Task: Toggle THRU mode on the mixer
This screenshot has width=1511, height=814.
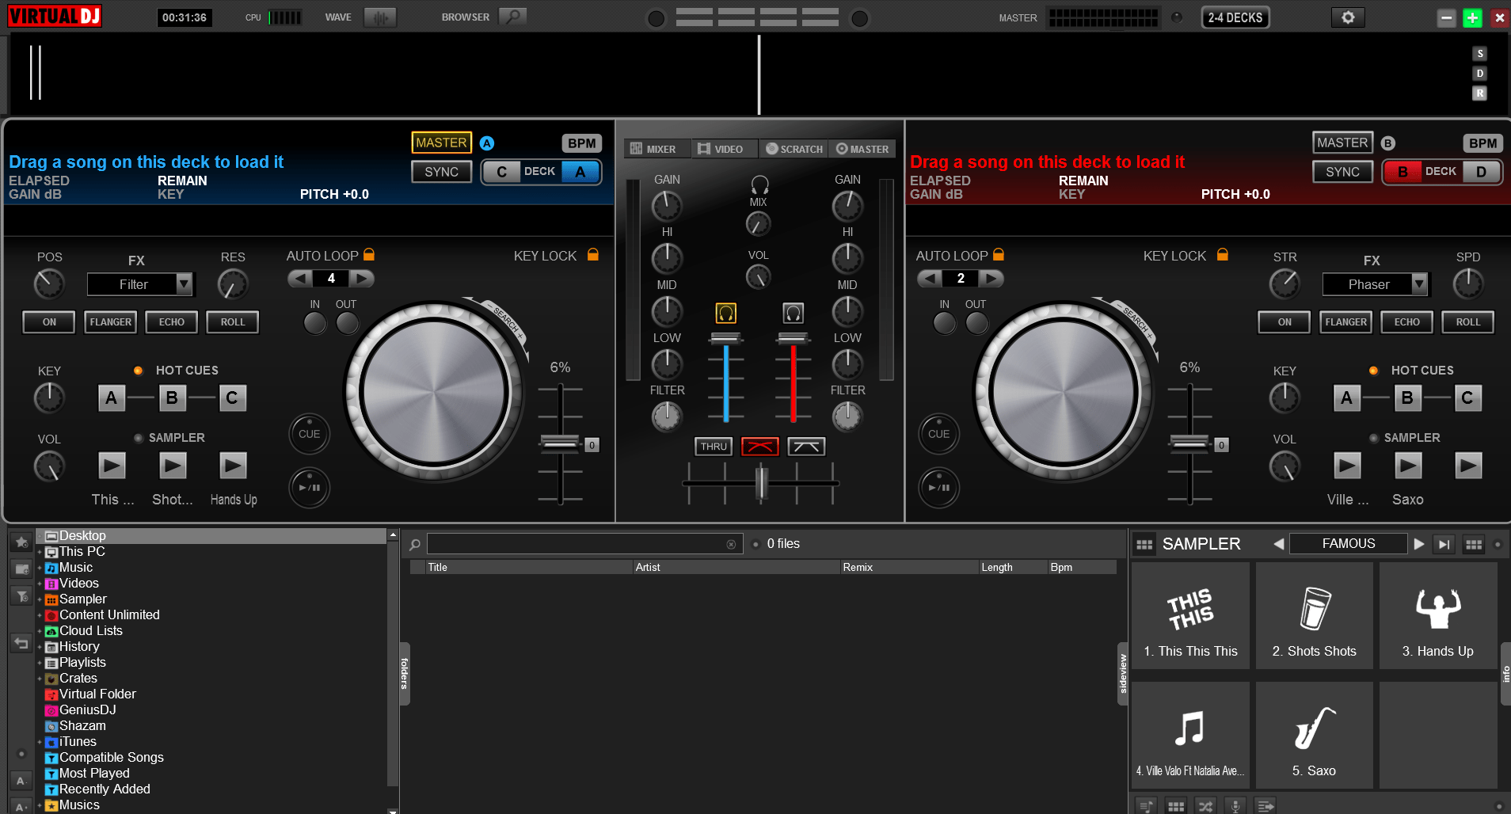Action: coord(712,446)
